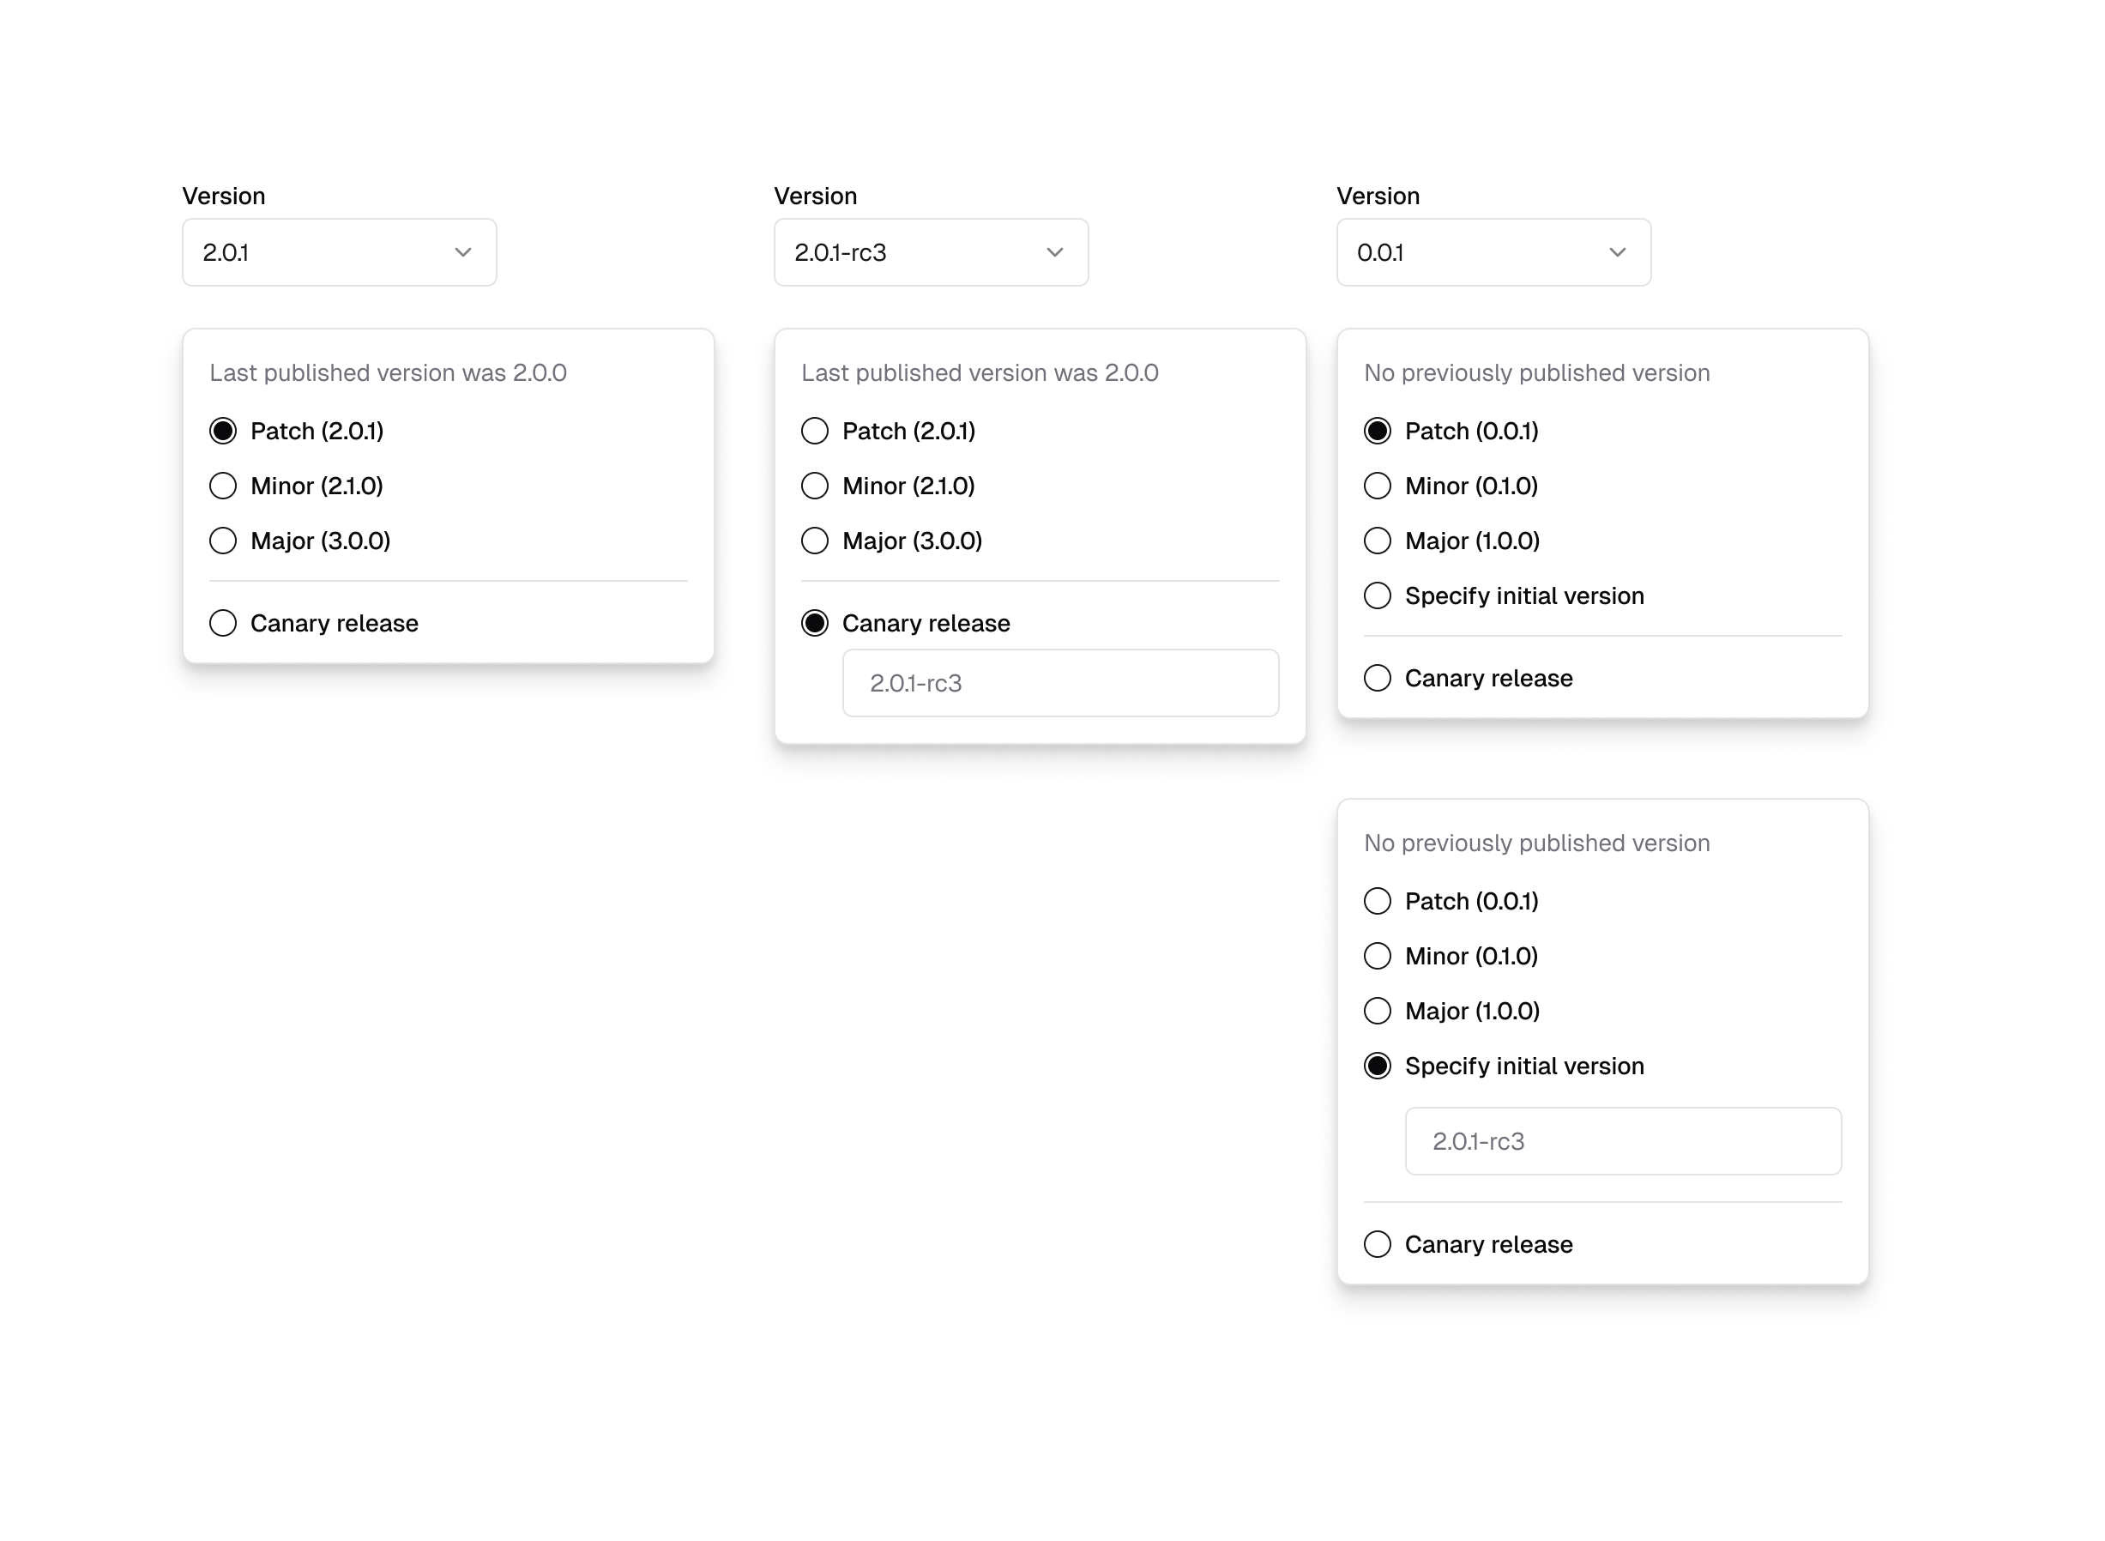Click the selected Canary release radio button
Viewport: 2105px width, 1541px height.
coord(814,623)
